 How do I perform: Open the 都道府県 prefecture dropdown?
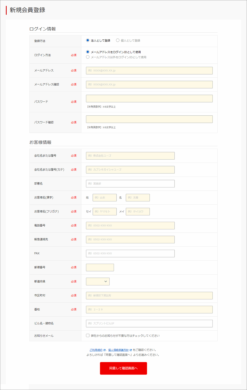98,281
